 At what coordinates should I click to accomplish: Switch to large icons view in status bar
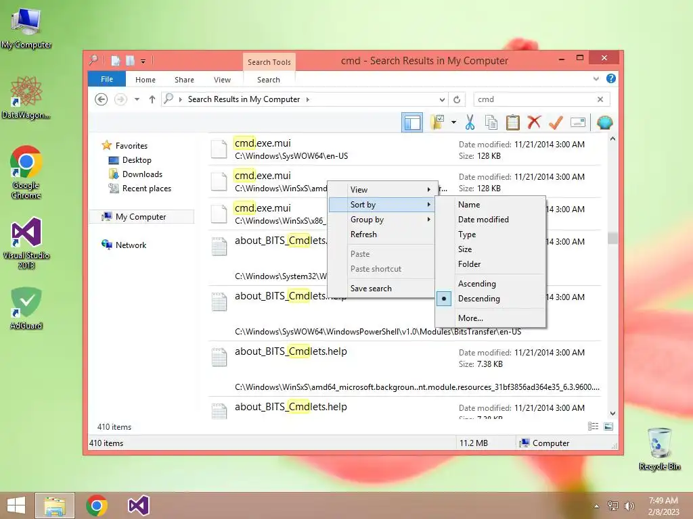pyautogui.click(x=608, y=426)
